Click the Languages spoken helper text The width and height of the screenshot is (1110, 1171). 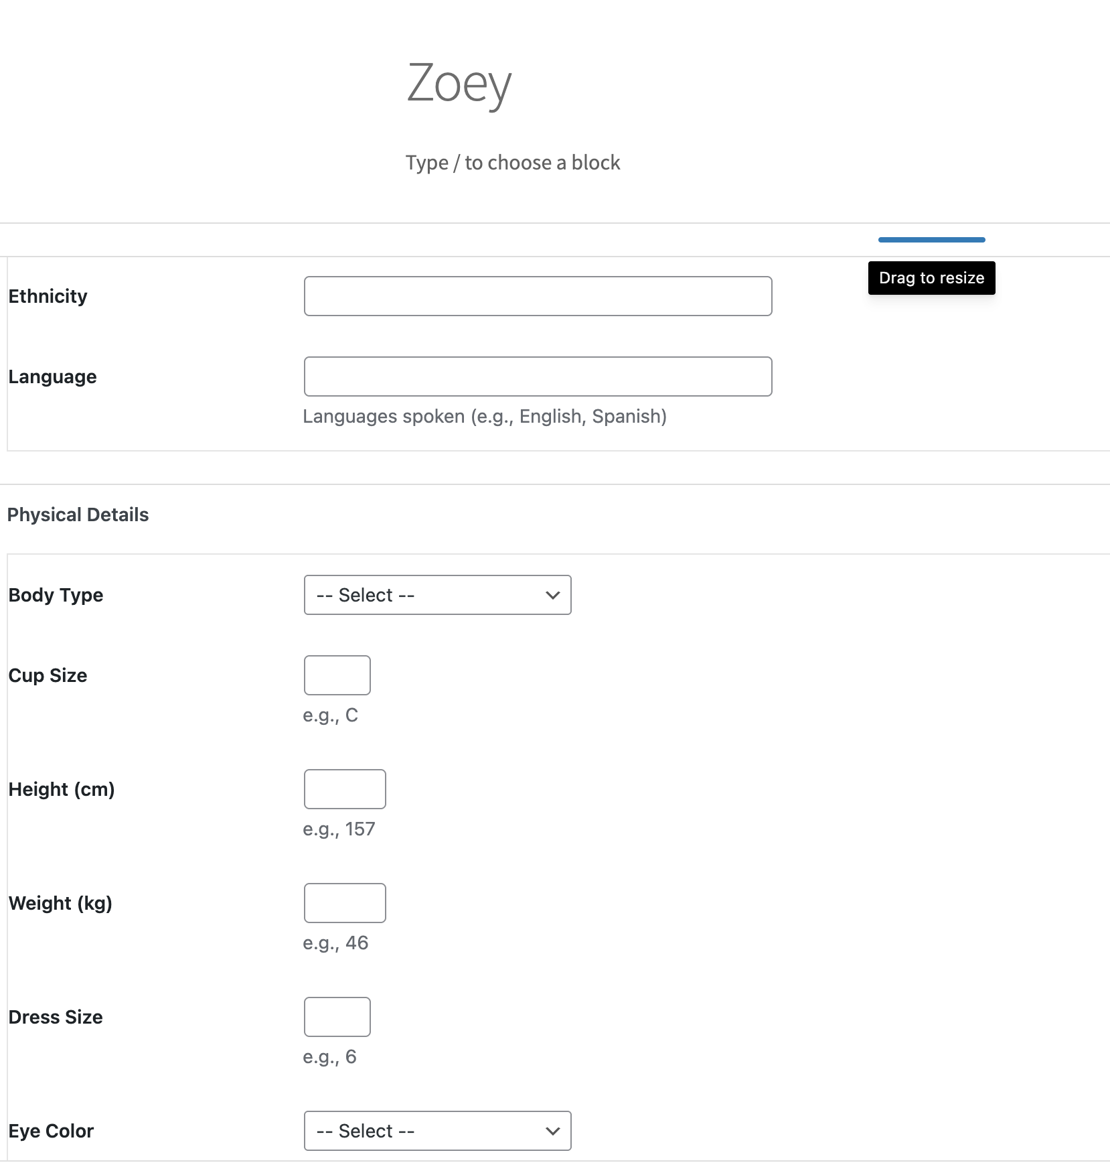(x=484, y=415)
